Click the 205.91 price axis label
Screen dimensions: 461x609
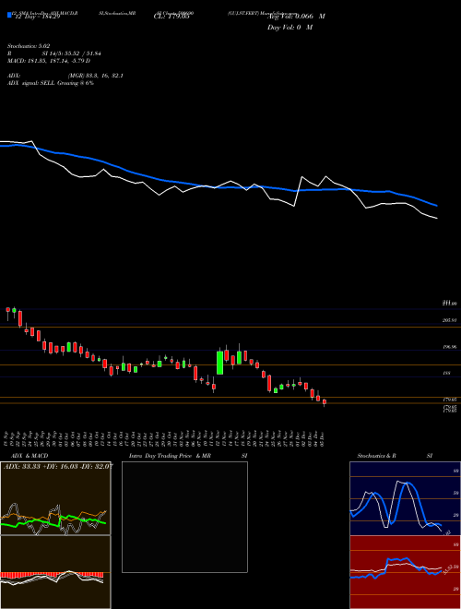pyautogui.click(x=449, y=320)
